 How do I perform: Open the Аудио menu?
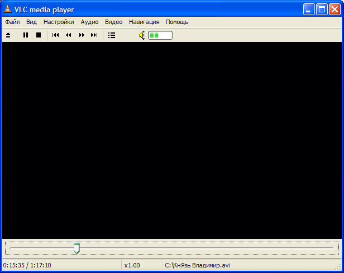(89, 22)
